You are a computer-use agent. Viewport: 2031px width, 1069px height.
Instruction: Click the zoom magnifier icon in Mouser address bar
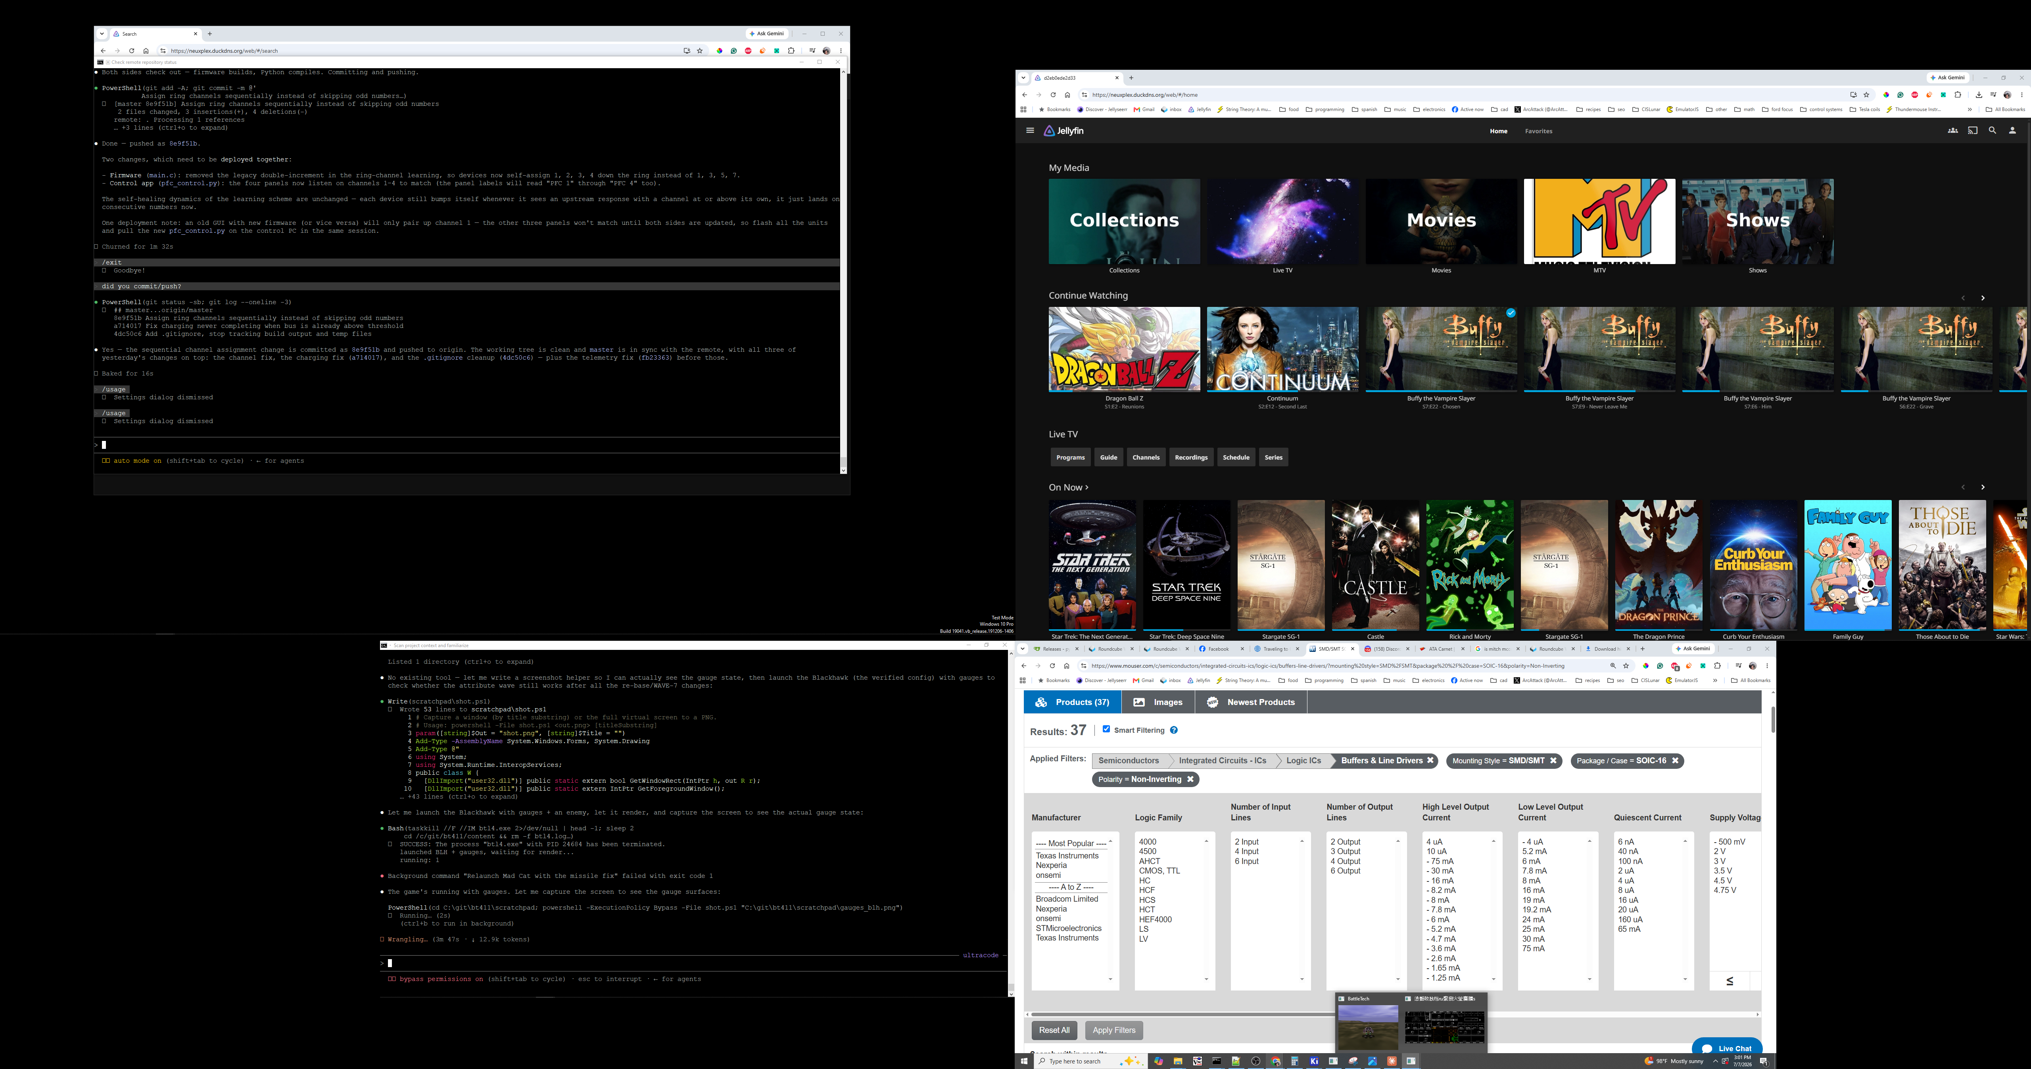(x=1613, y=666)
